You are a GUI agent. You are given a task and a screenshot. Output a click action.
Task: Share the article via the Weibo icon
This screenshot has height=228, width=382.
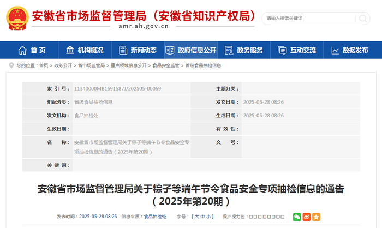coord(307,217)
